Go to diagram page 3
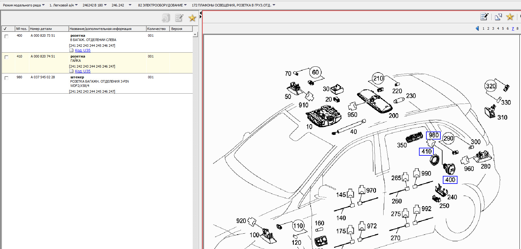 click(x=493, y=28)
